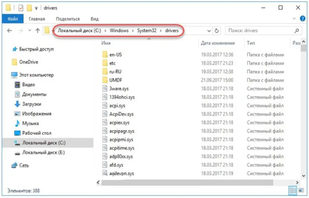The image size is (309, 198).
Task: Switch to details view layout icon
Action: 293,190
